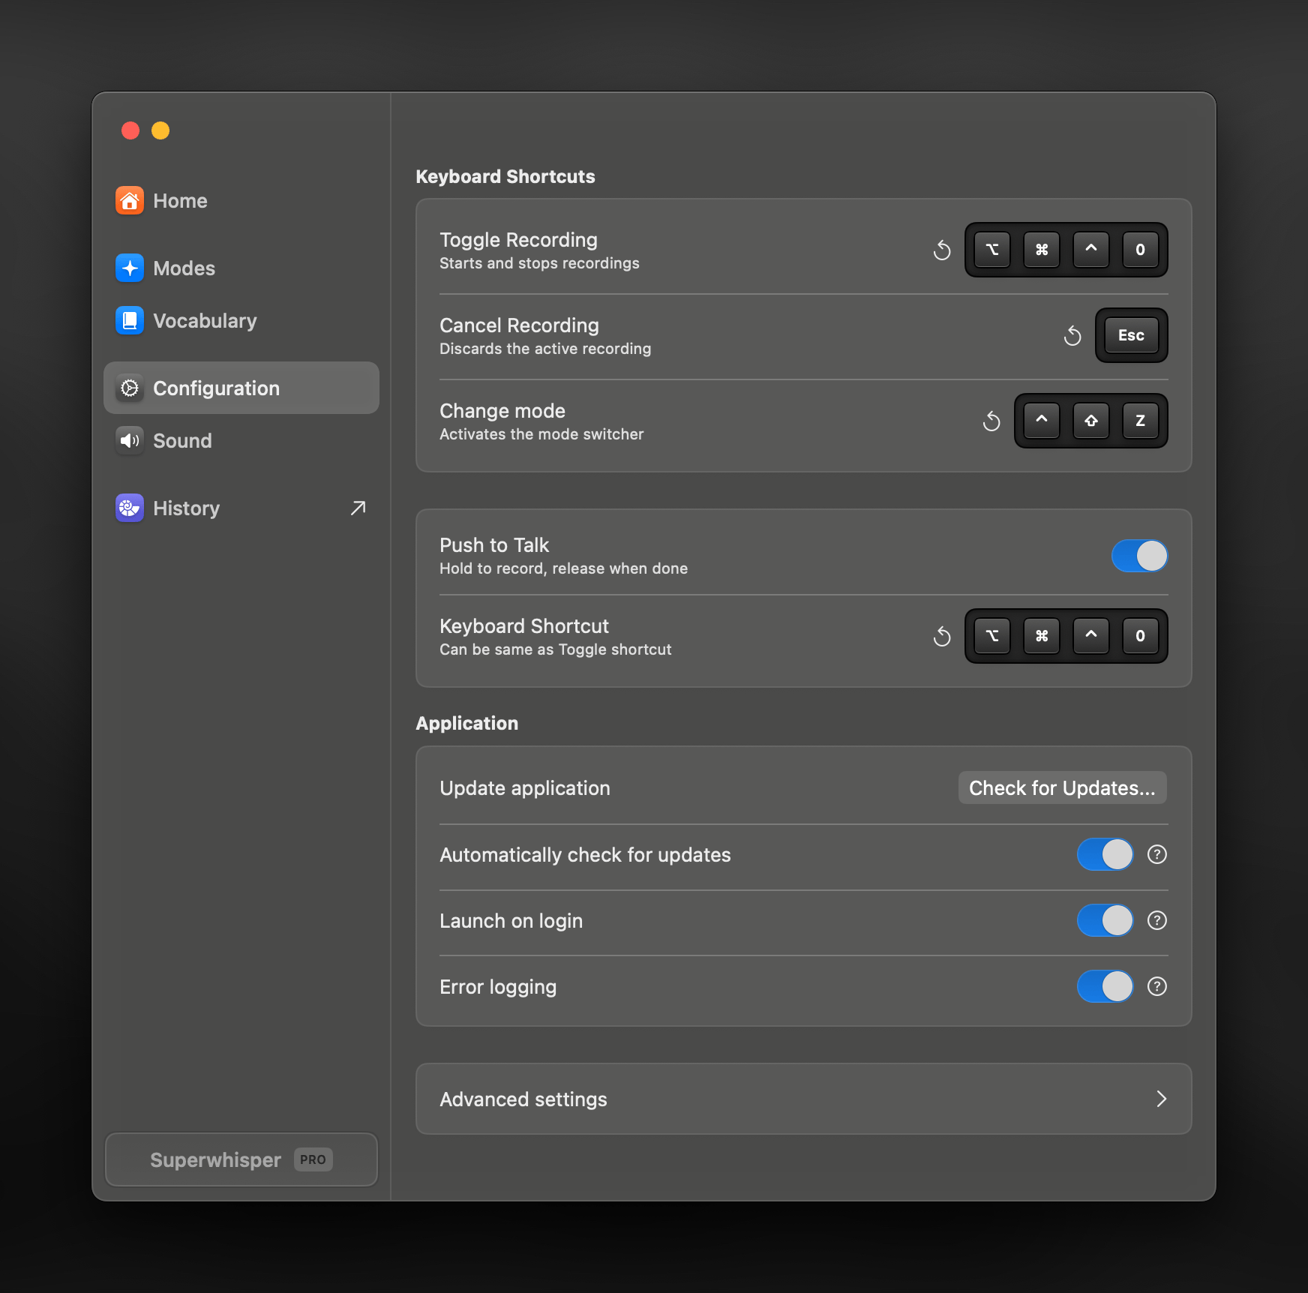Screen dimensions: 1308x1293
Task: Click the Esc key for Cancel Recording
Action: point(1132,335)
